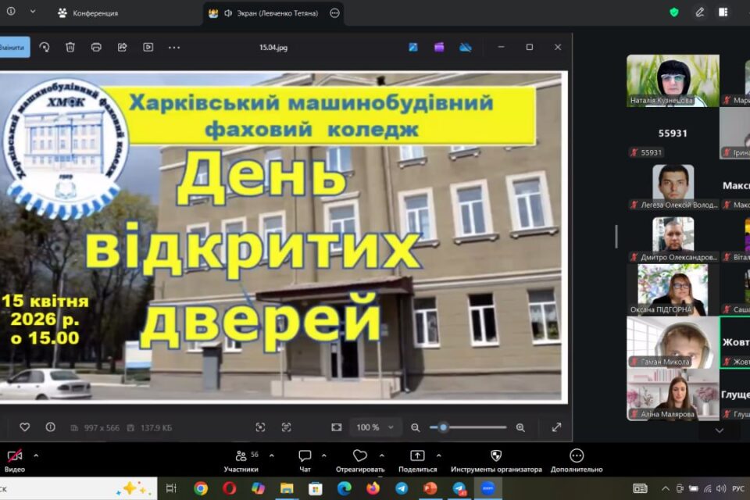Open Отреагировать reactions

coord(360,461)
